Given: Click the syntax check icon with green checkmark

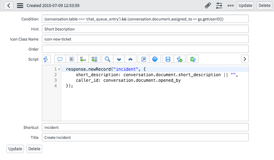Looking at the screenshot, I should [180, 59].
